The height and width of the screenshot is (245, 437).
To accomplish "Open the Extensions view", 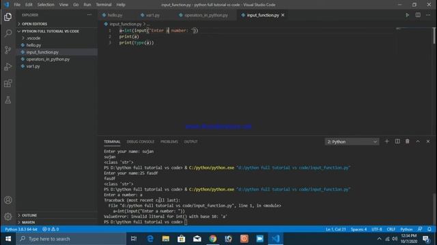I will pos(8,83).
